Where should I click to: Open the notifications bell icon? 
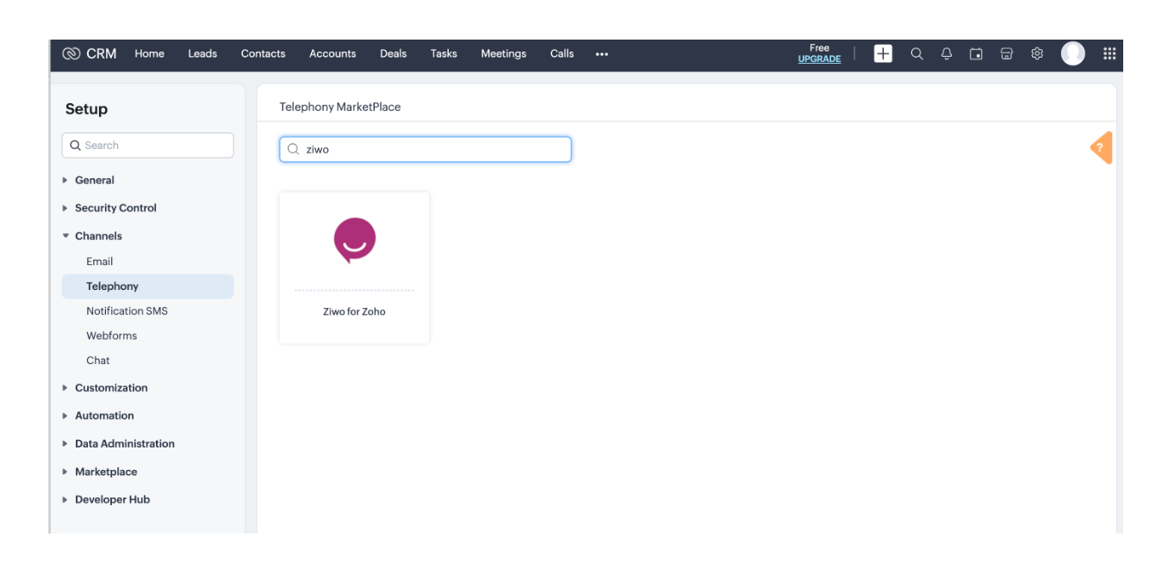click(x=947, y=53)
